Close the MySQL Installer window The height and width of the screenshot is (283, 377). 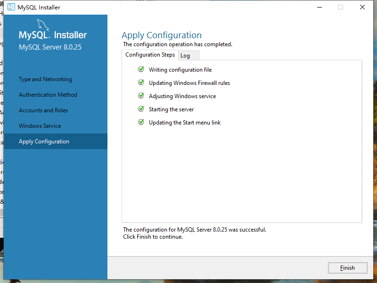(362, 7)
